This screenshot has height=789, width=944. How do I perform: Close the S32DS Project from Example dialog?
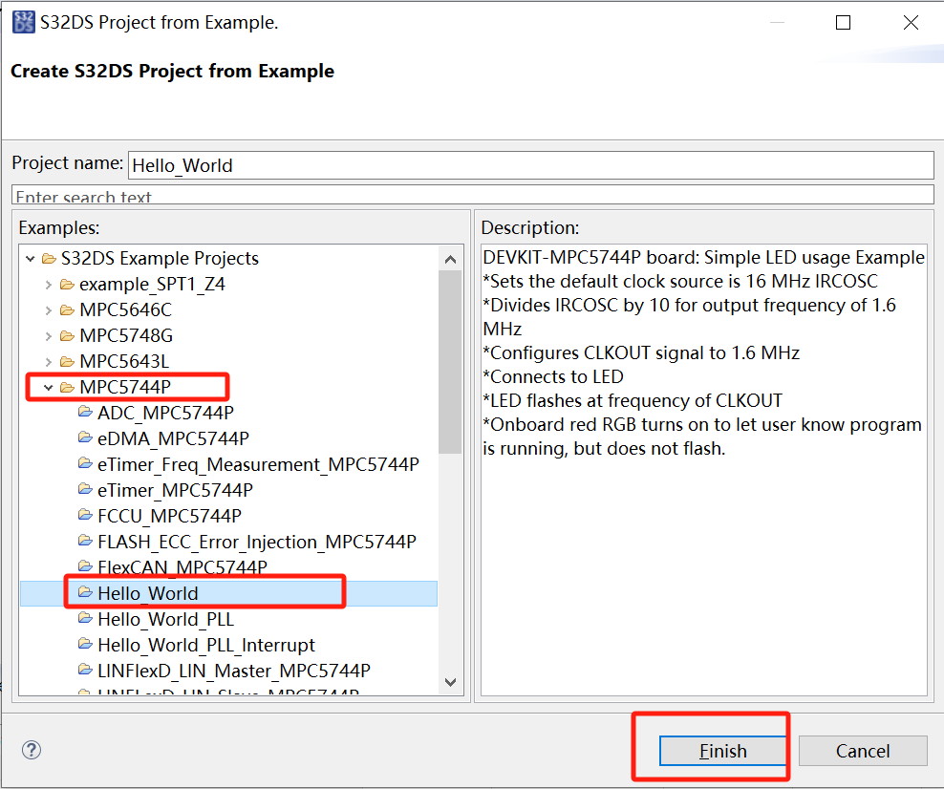[911, 23]
